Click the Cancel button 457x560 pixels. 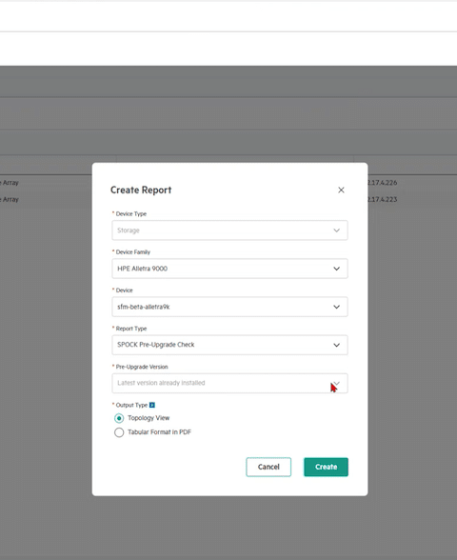(268, 467)
